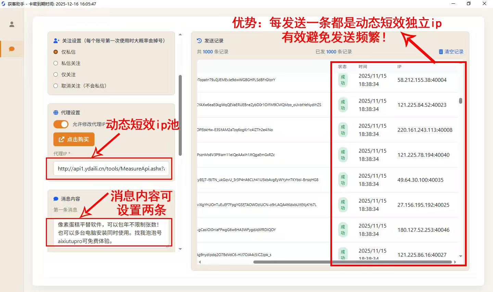Click the records table horizontal scrollbar
Viewport: 493px width, 292px height.
352,262
